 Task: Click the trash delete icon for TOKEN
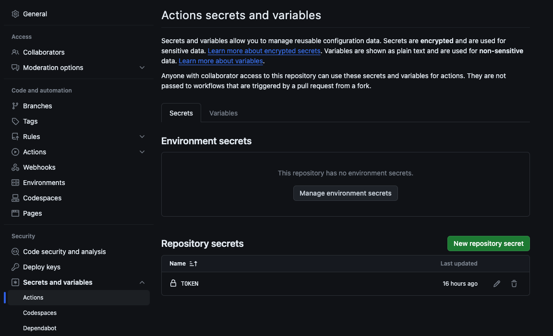click(514, 284)
